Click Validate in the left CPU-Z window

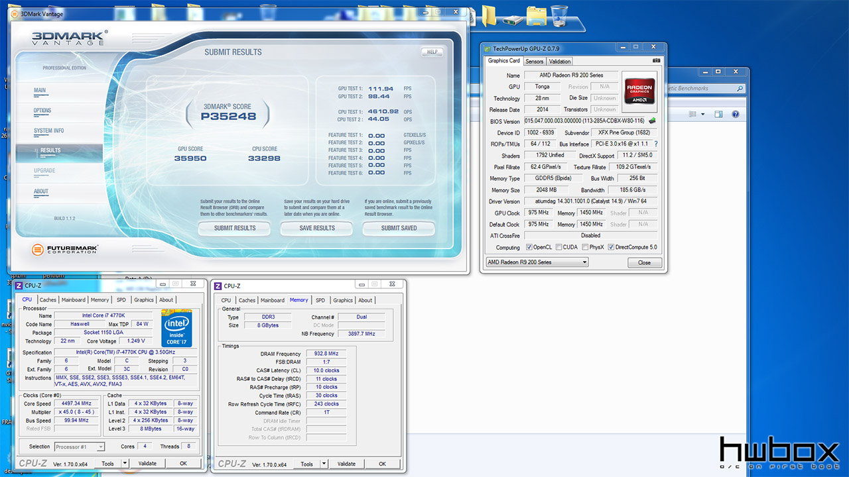pyautogui.click(x=147, y=464)
